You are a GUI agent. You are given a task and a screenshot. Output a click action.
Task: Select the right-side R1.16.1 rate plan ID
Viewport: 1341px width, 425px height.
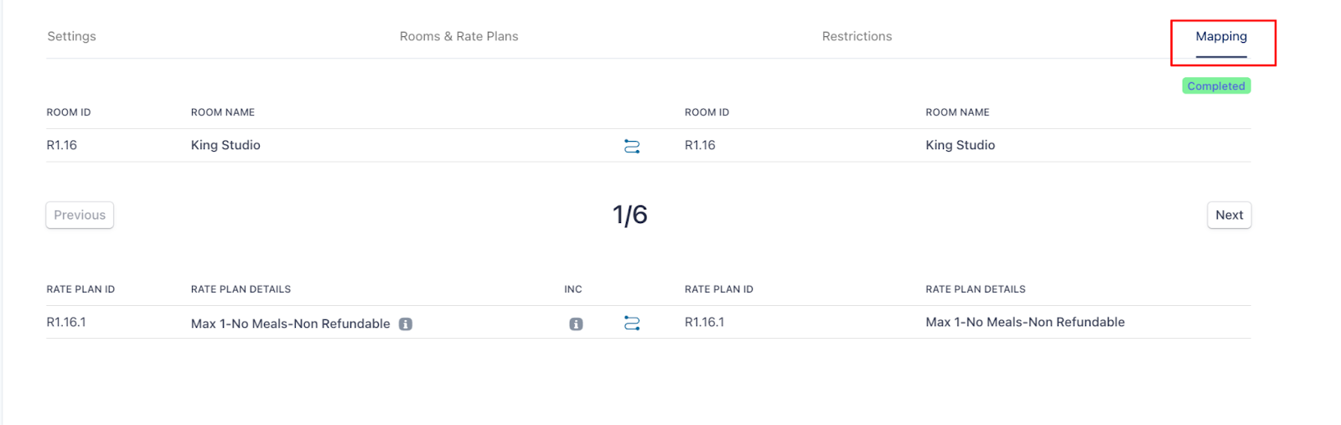click(704, 323)
